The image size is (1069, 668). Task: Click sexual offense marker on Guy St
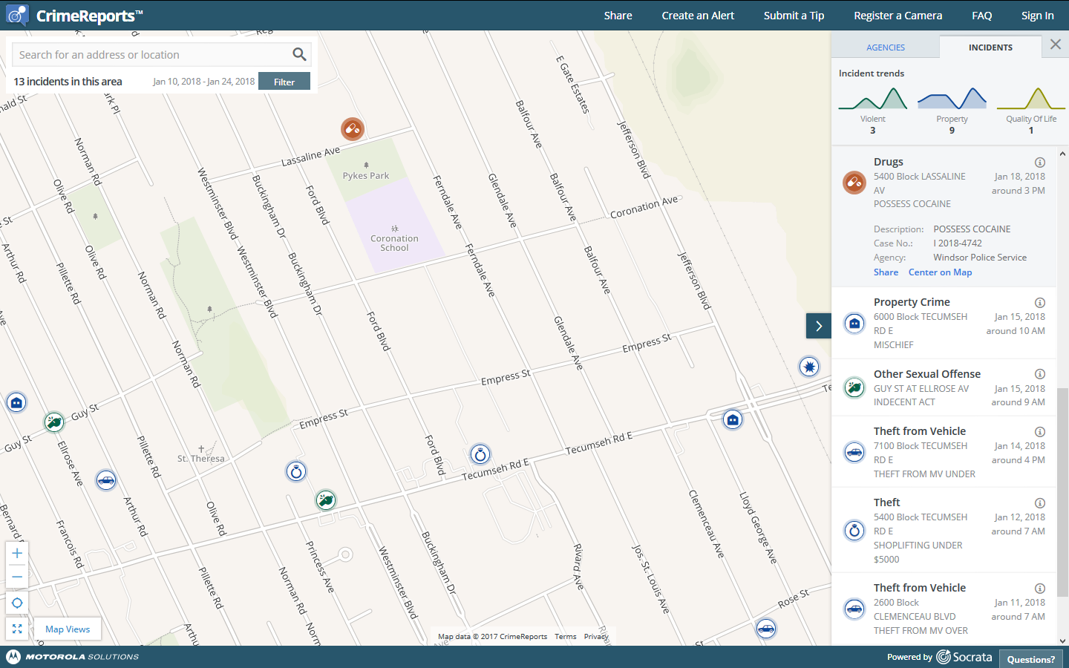53,422
